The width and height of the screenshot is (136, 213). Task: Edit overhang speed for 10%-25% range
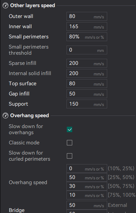pyautogui.click(x=87, y=168)
